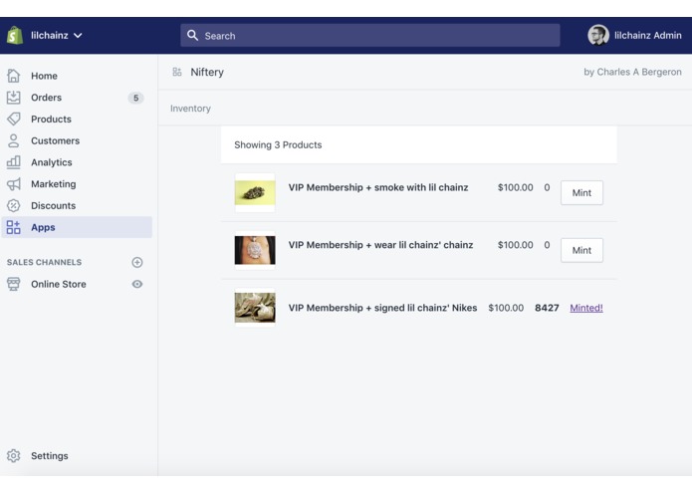Screen dimensions: 692x492
Task: Click the Products tag icon
Action: 14,119
